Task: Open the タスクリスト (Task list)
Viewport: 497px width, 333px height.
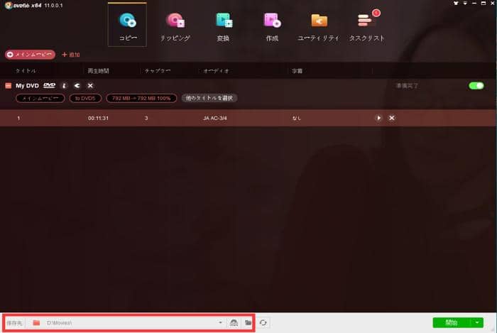Action: 367,26
